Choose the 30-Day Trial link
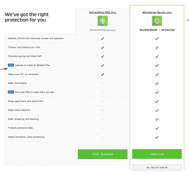 (168, 30)
